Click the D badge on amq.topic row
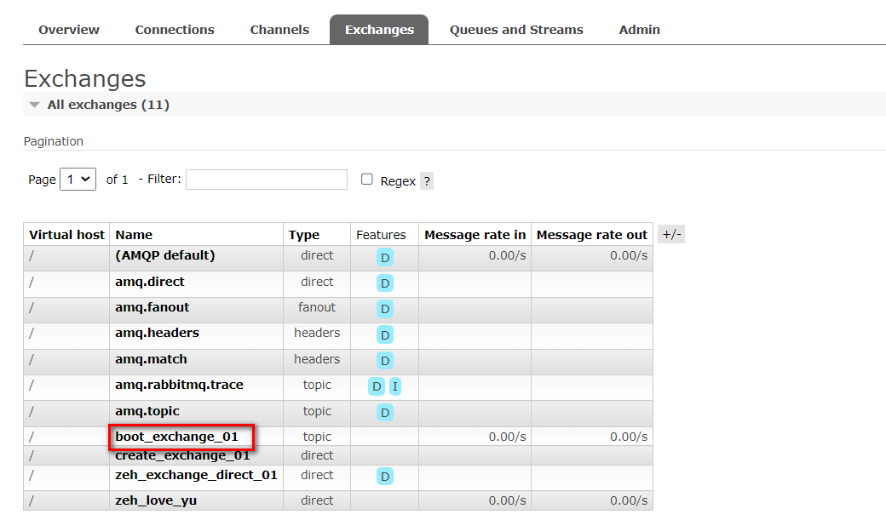Screen dimensions: 886x520 [x=385, y=413]
